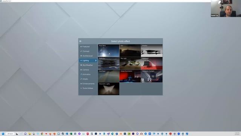Choose the God Rays effect thumbnail
Screen dimensions: 241x136
pyautogui.click(x=108, y=76)
